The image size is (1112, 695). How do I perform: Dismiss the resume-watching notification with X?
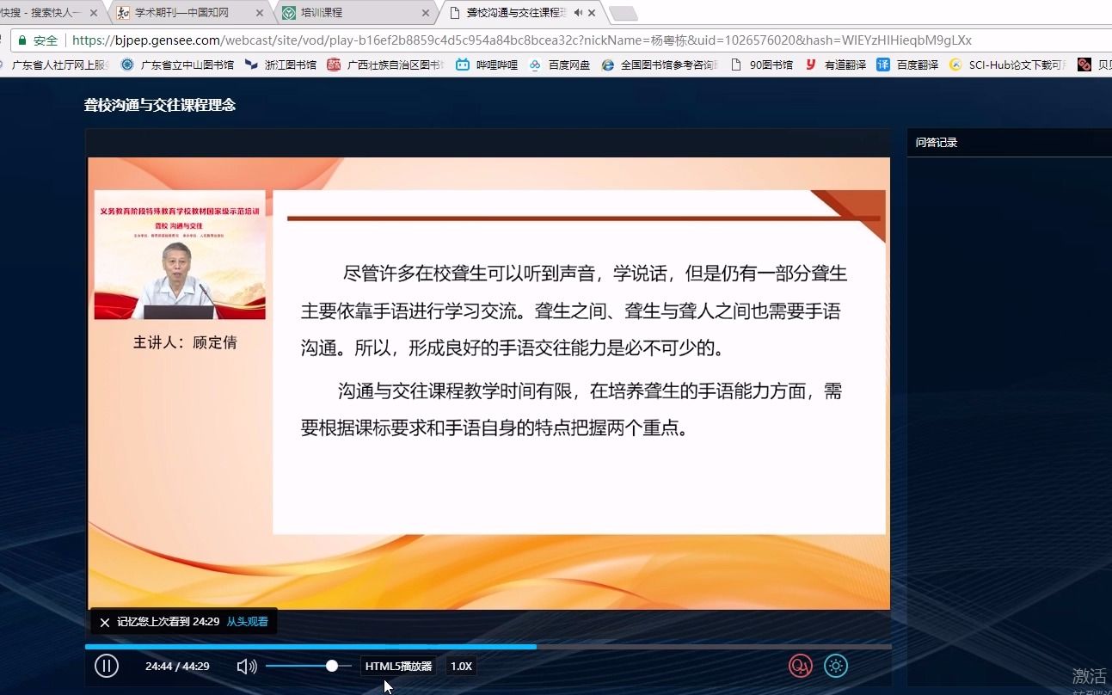[105, 621]
